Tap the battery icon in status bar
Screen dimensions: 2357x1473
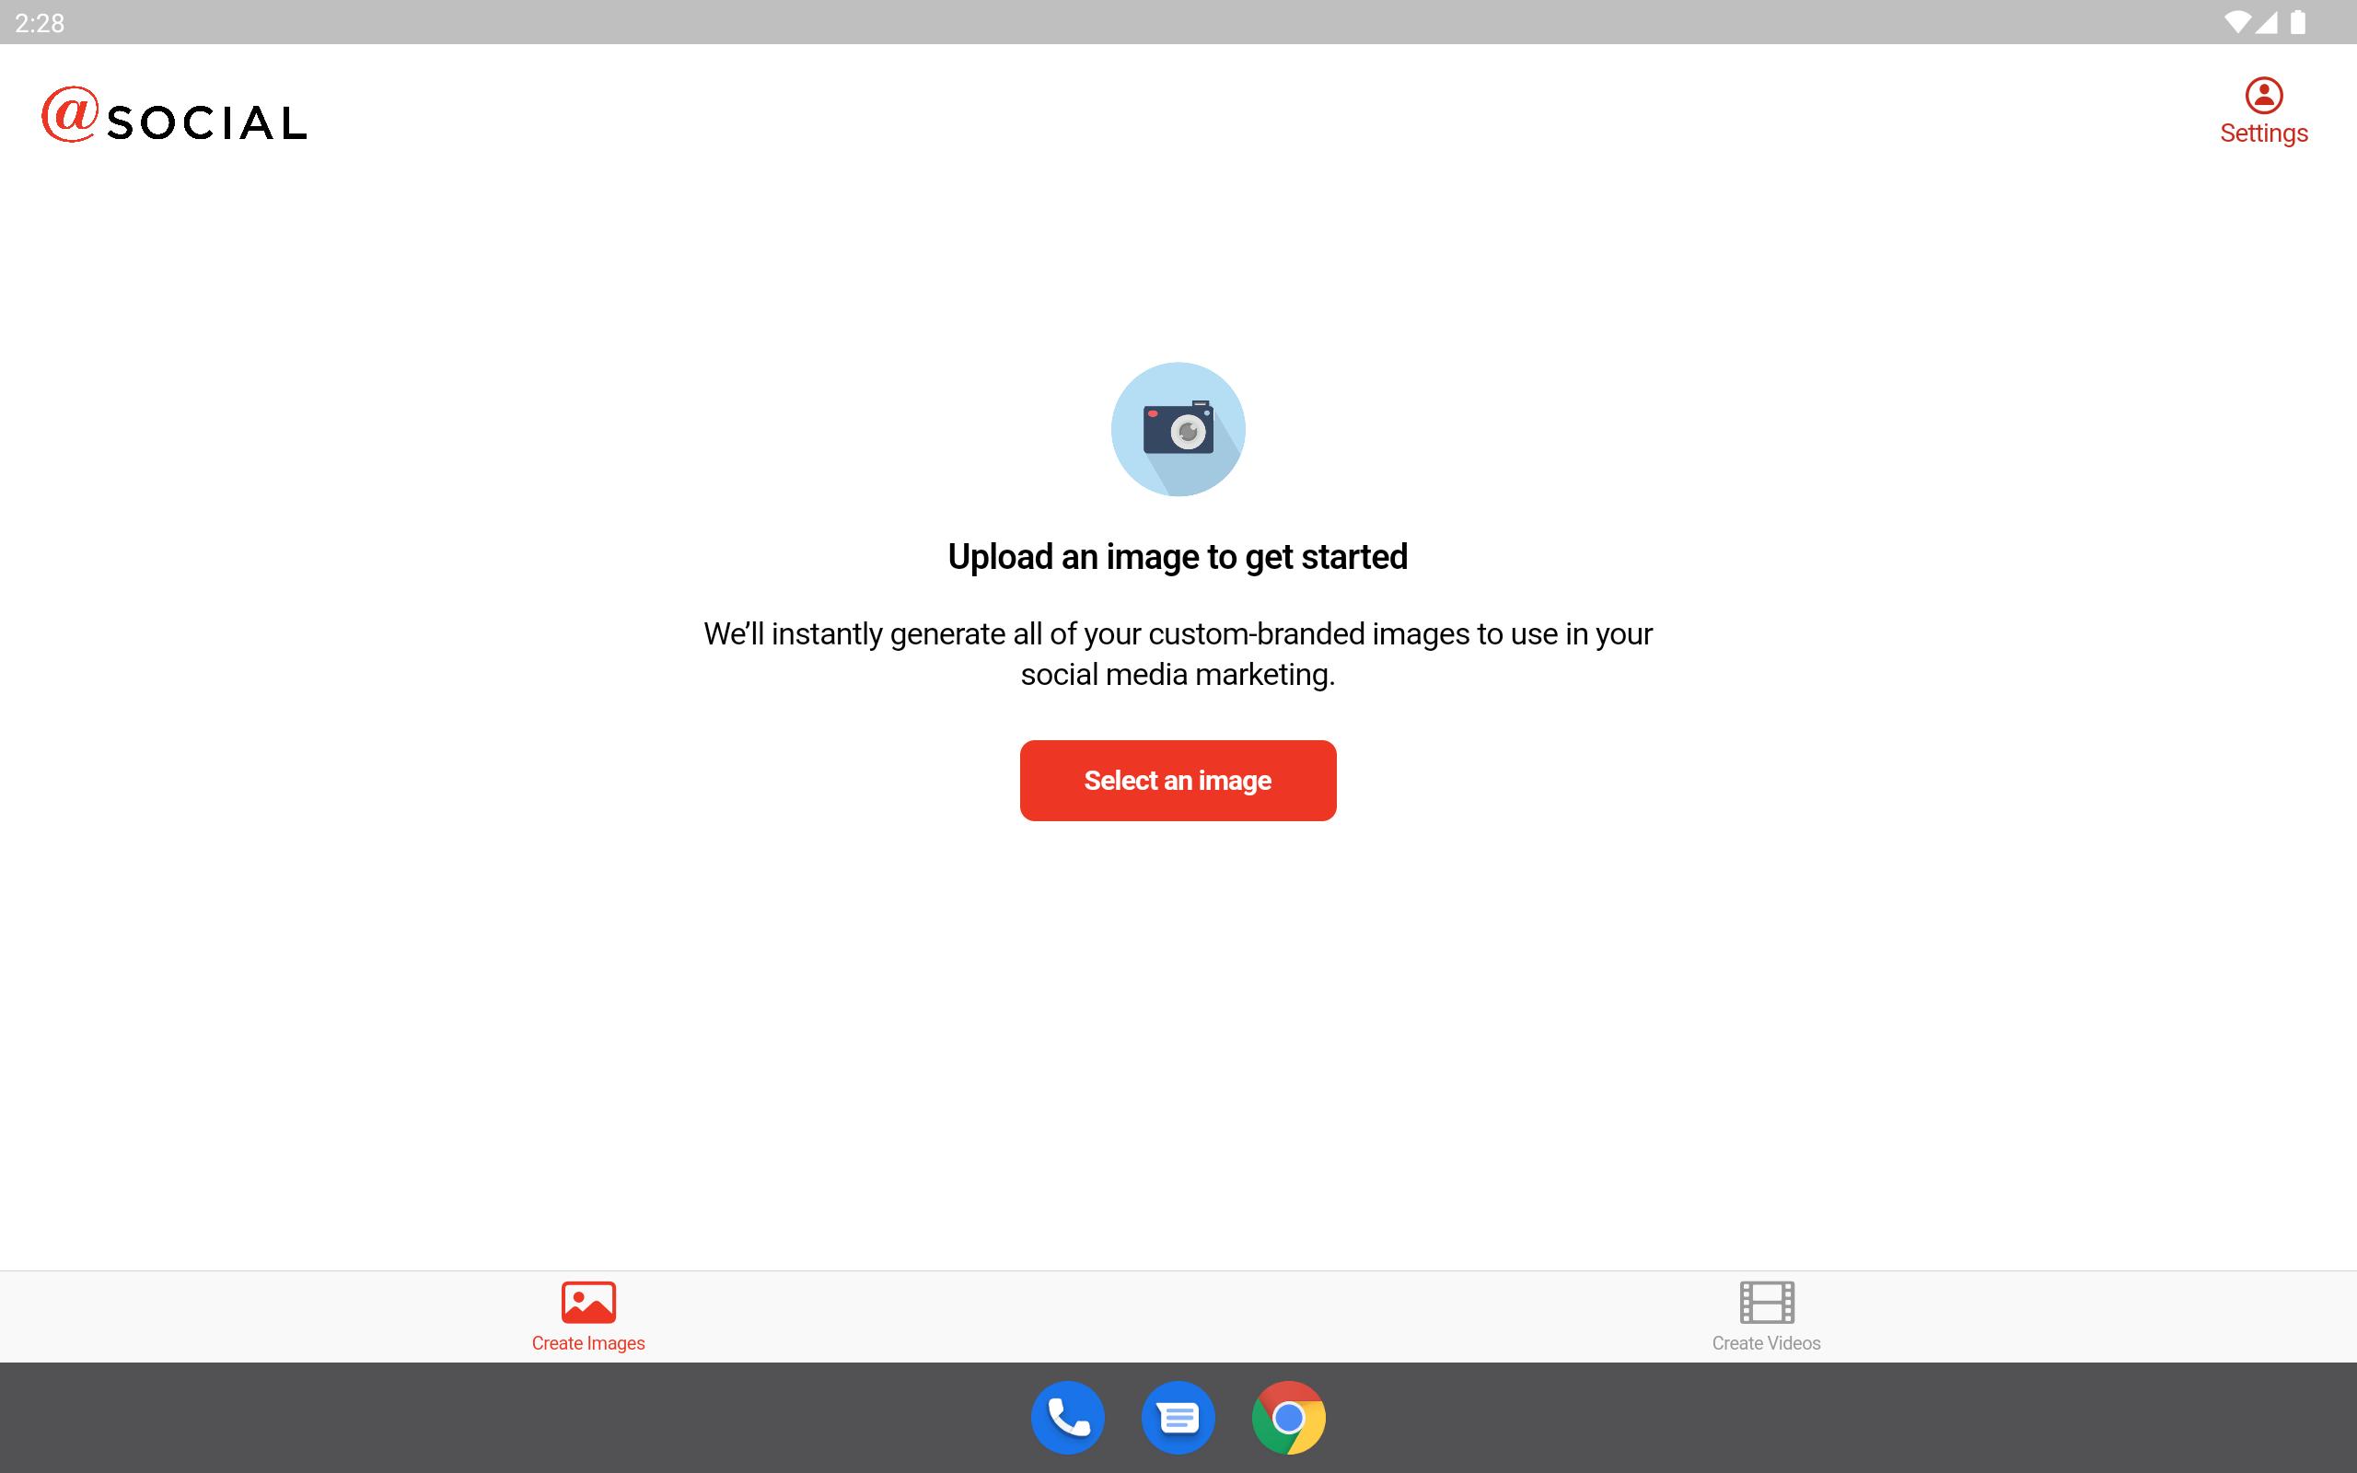(x=2297, y=22)
